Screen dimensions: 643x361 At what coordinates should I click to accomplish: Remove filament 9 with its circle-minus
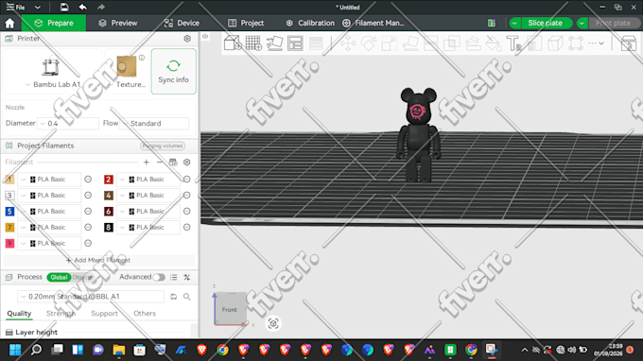pyautogui.click(x=88, y=244)
